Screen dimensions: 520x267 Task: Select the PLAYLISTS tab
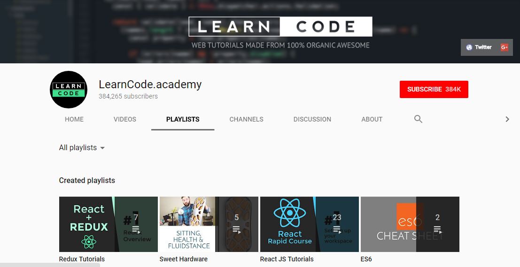[x=183, y=119]
